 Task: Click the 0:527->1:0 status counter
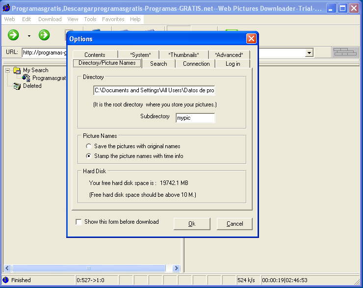tap(90, 280)
